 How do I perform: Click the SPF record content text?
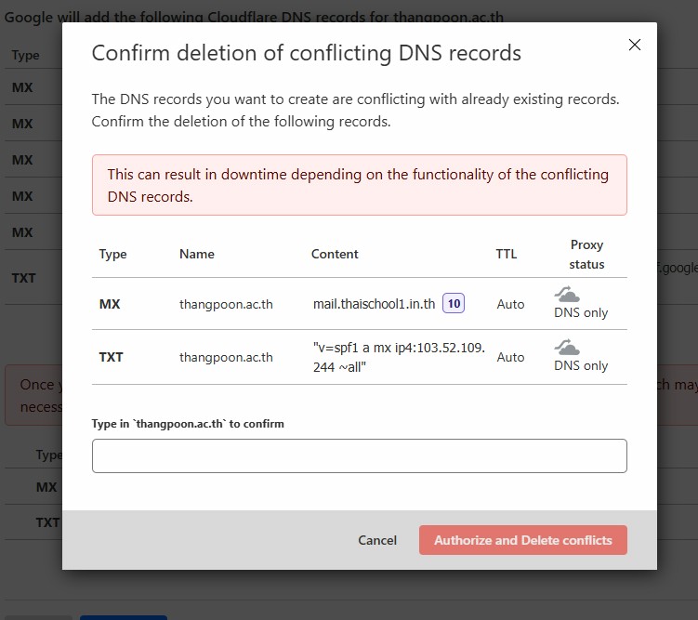pos(398,357)
